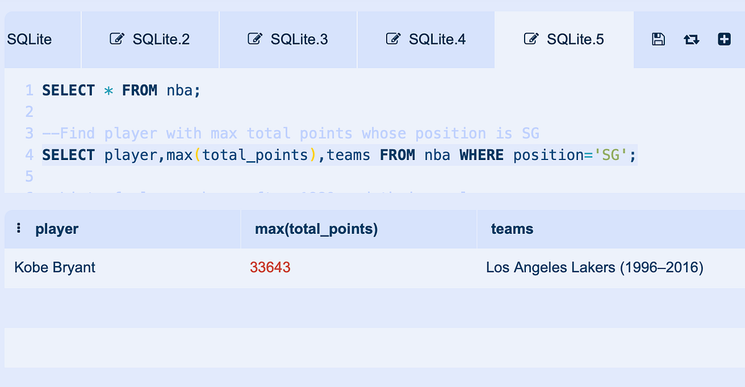745x387 pixels.
Task: Click the red 33643 points value
Action: click(270, 267)
